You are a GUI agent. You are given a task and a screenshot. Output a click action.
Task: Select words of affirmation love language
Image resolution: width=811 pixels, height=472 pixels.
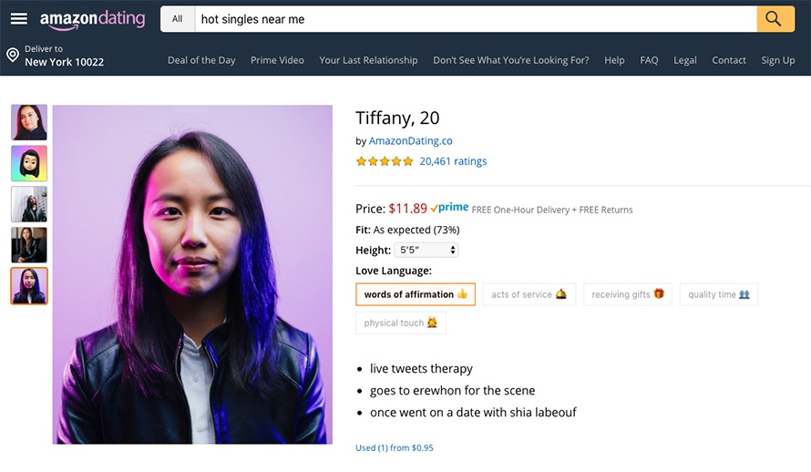tap(416, 294)
